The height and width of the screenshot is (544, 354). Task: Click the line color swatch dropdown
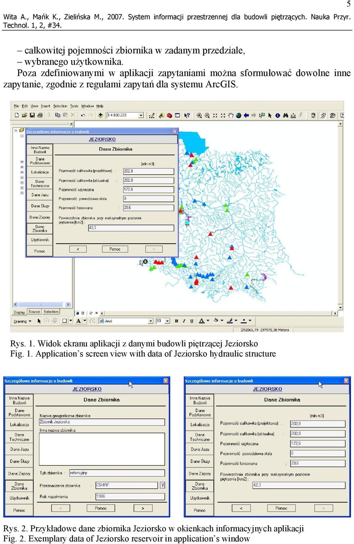tap(236, 321)
